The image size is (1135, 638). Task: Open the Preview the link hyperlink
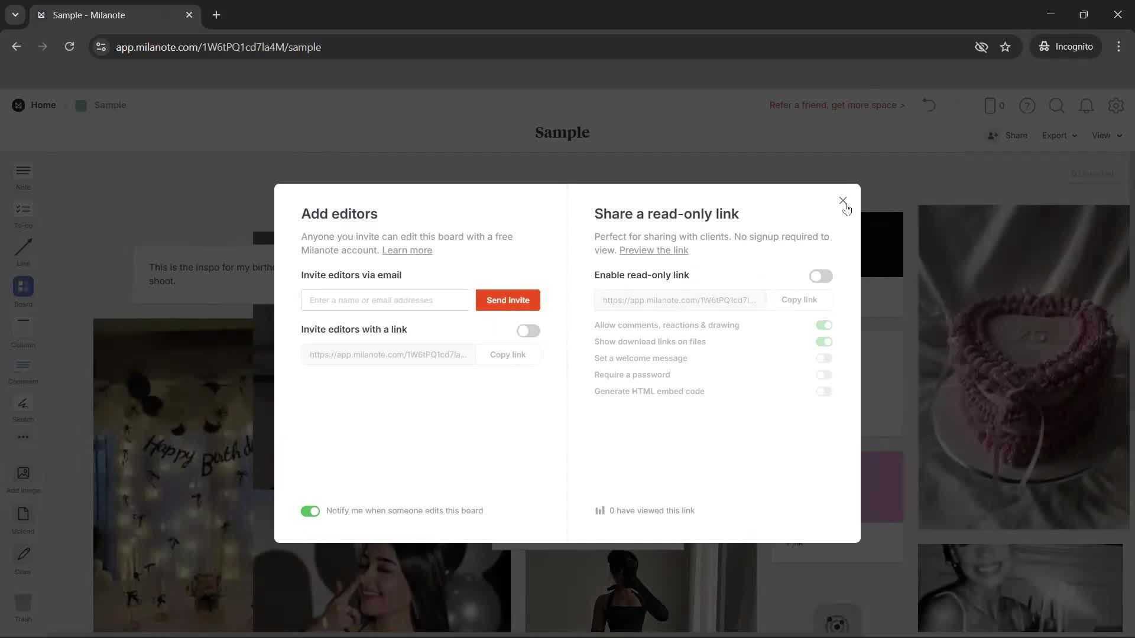(653, 250)
